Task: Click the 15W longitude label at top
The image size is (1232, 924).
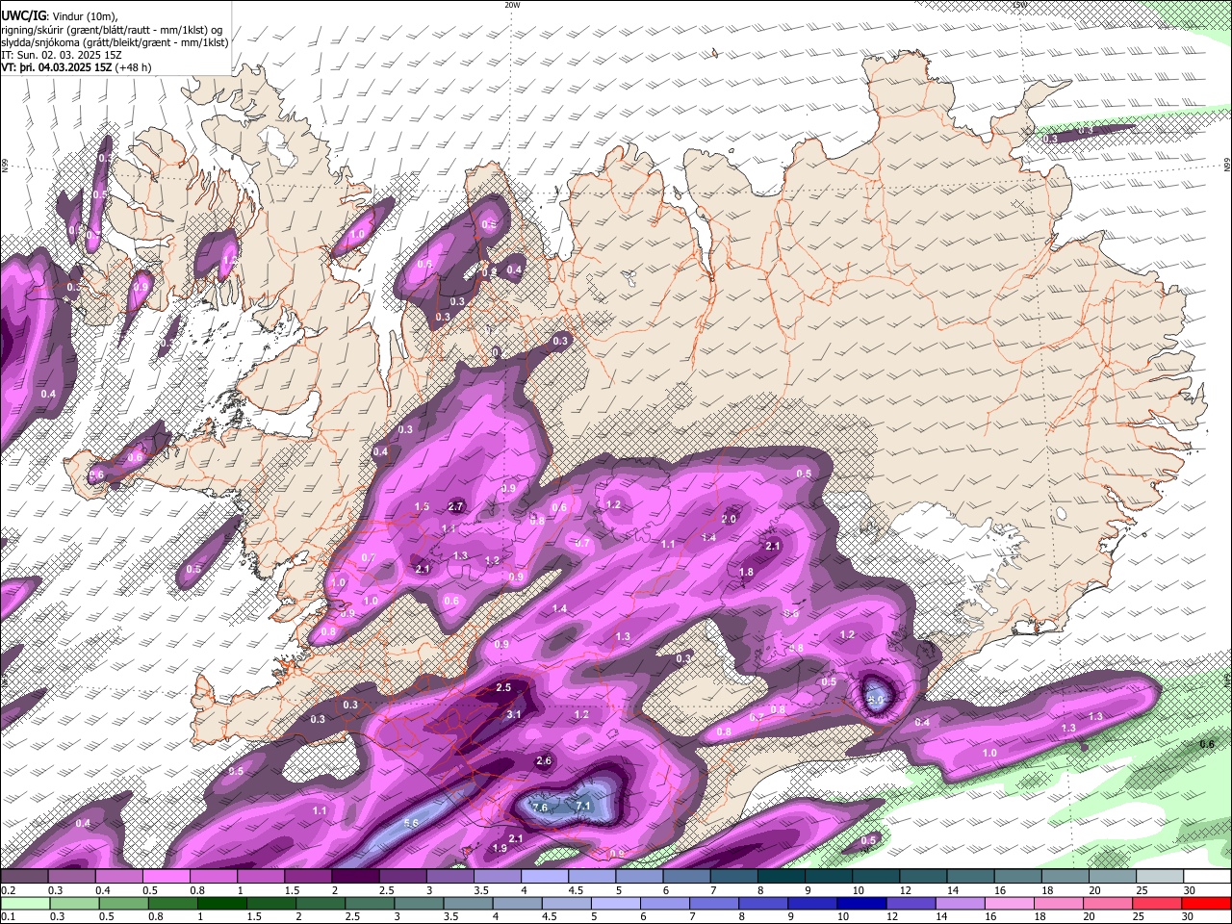Action: pos(1019,5)
